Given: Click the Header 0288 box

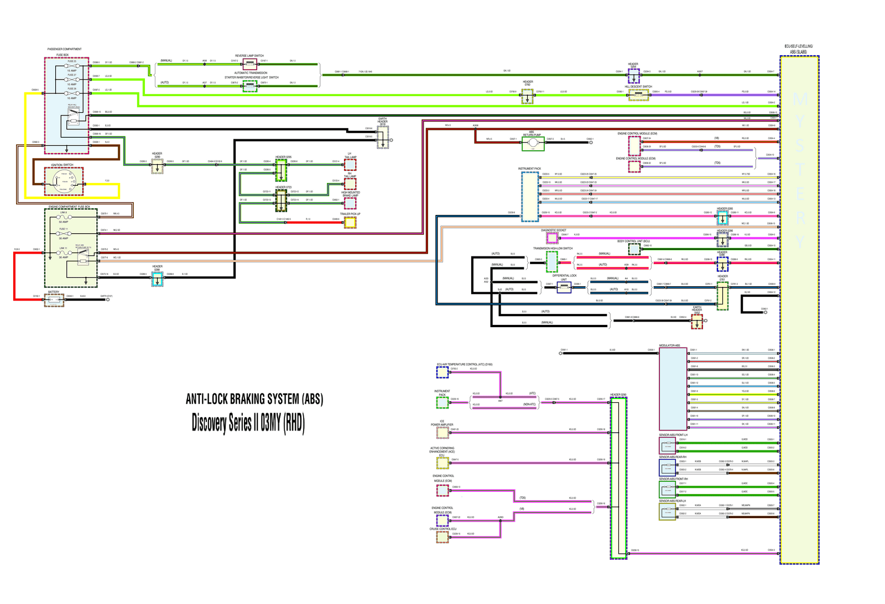Looking at the screenshot, I should [x=157, y=279].
